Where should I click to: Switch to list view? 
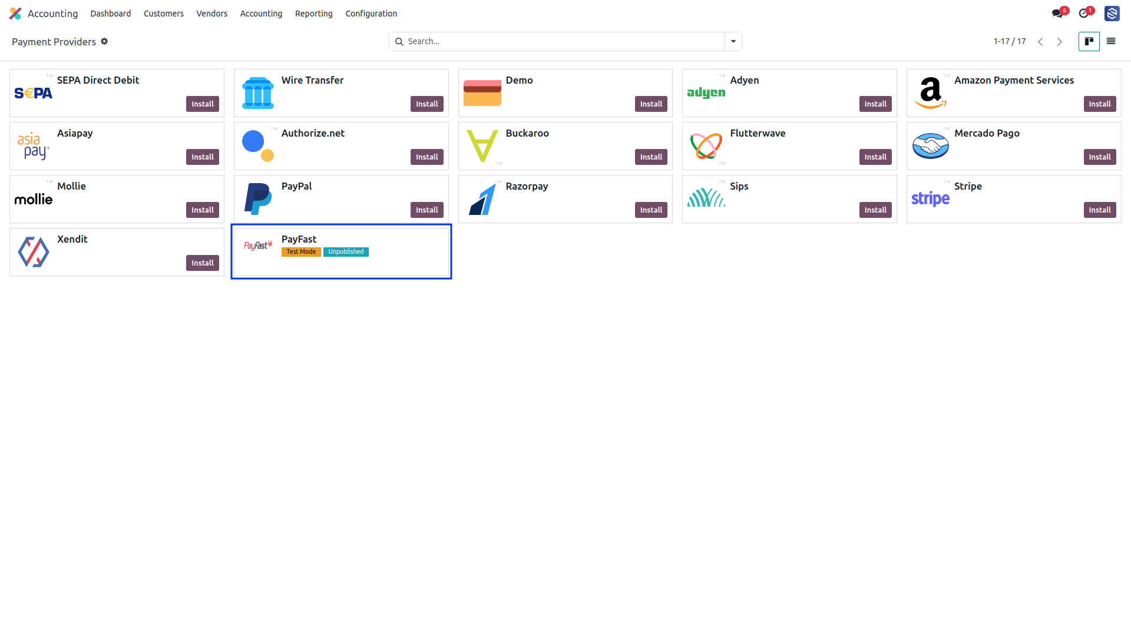pos(1111,41)
